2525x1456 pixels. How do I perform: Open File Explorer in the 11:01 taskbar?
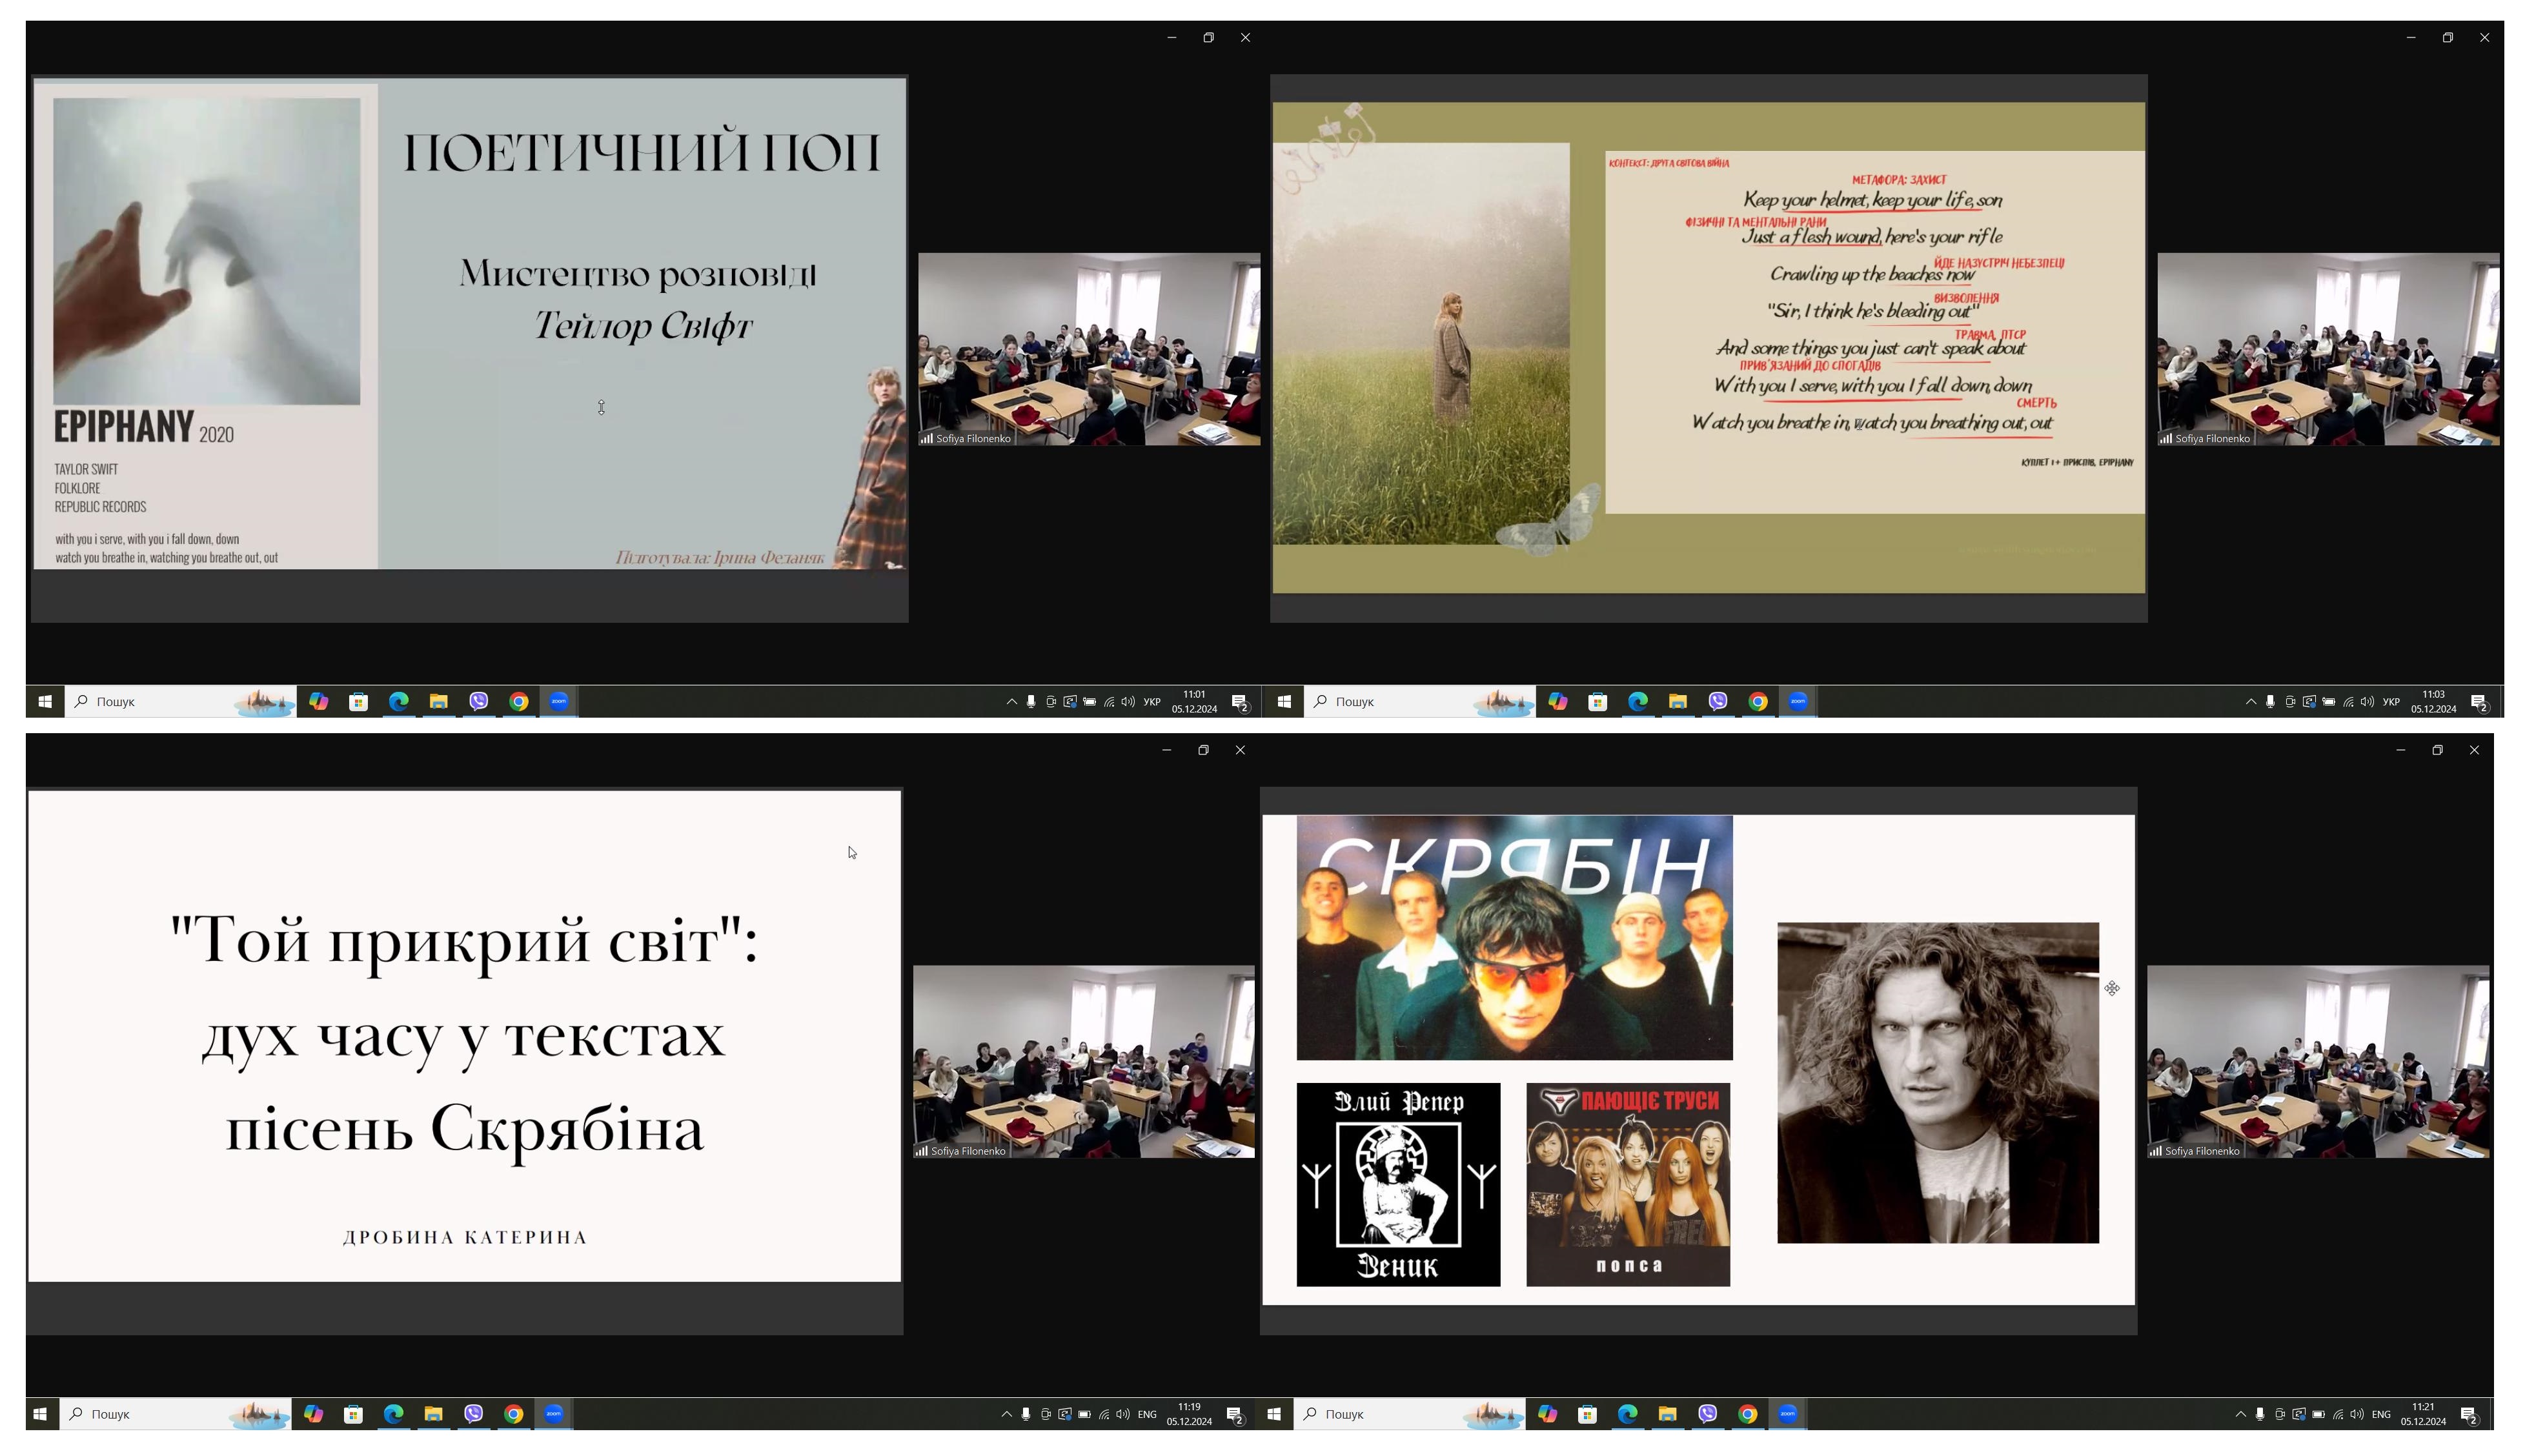[x=438, y=702]
